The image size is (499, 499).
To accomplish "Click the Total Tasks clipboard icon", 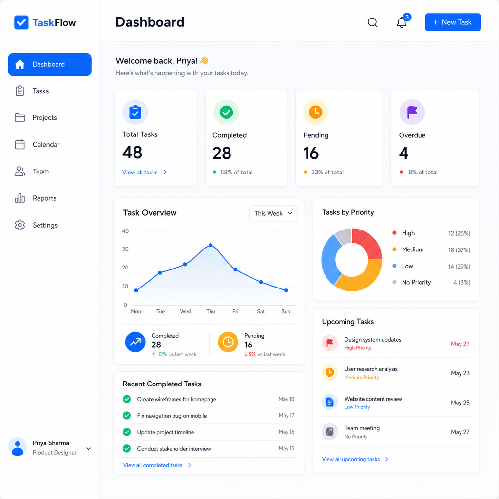I will coord(135,112).
